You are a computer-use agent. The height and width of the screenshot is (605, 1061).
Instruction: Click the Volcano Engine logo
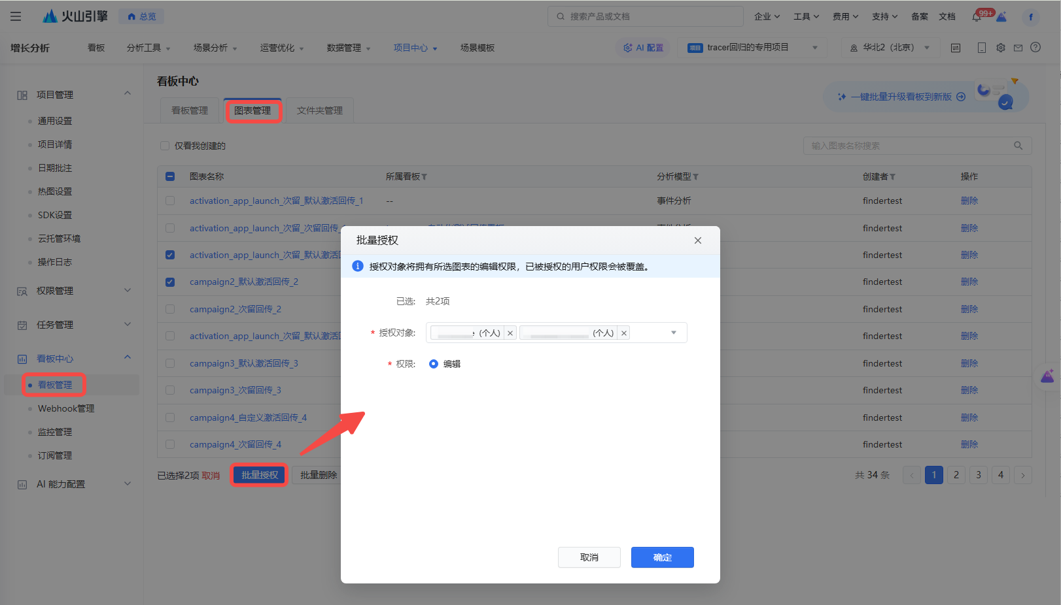(75, 16)
